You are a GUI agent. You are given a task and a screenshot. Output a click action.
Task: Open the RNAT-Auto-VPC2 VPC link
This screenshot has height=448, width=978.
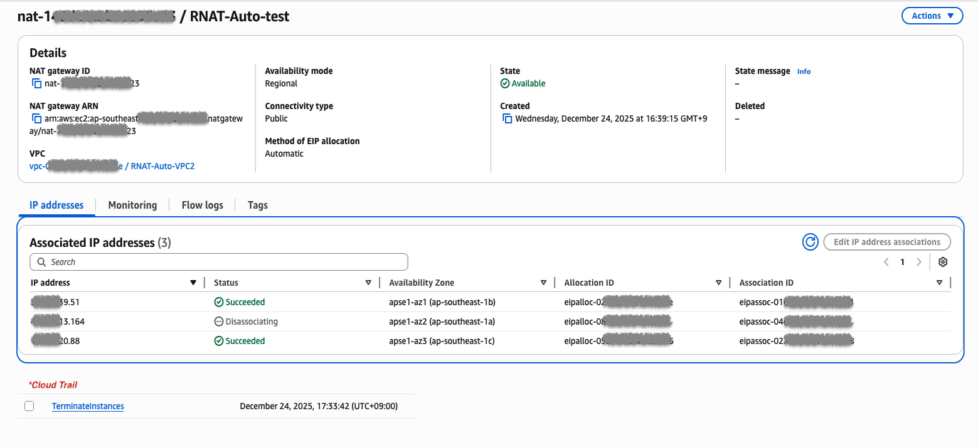163,166
